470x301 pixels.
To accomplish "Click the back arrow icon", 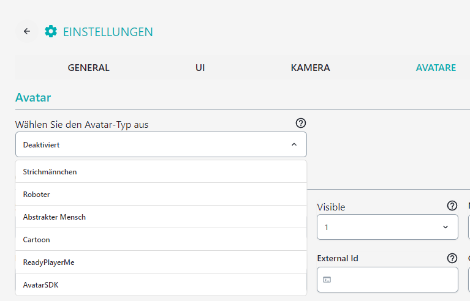I will click(27, 31).
